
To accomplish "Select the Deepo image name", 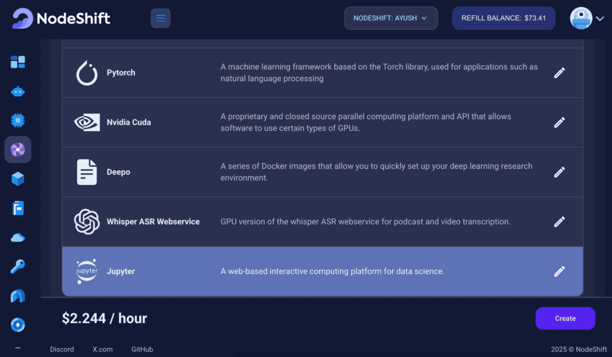I will 118,172.
